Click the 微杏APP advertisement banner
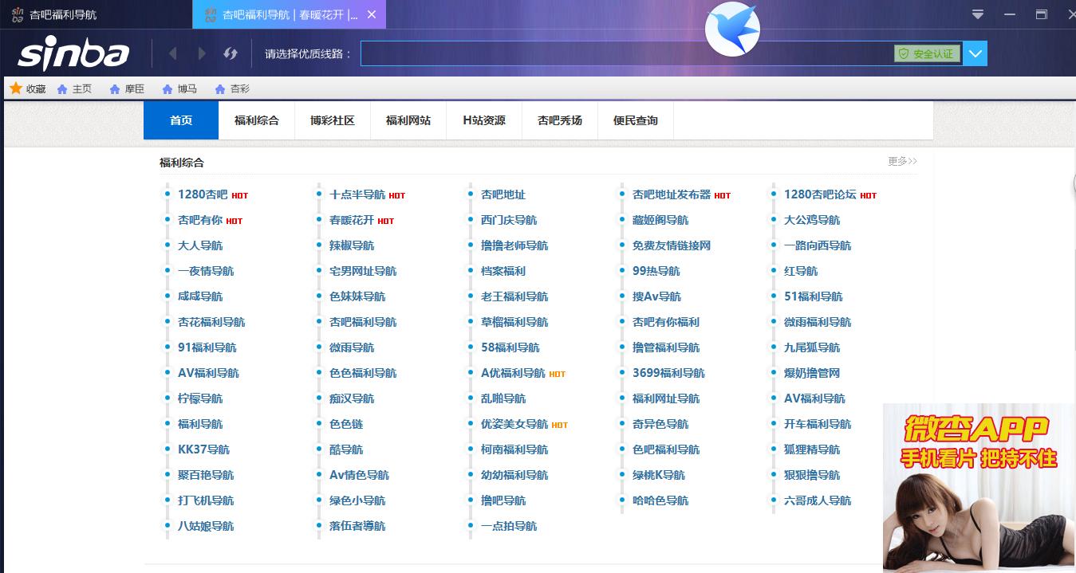Screen dimensions: 1076x573 tap(979, 488)
